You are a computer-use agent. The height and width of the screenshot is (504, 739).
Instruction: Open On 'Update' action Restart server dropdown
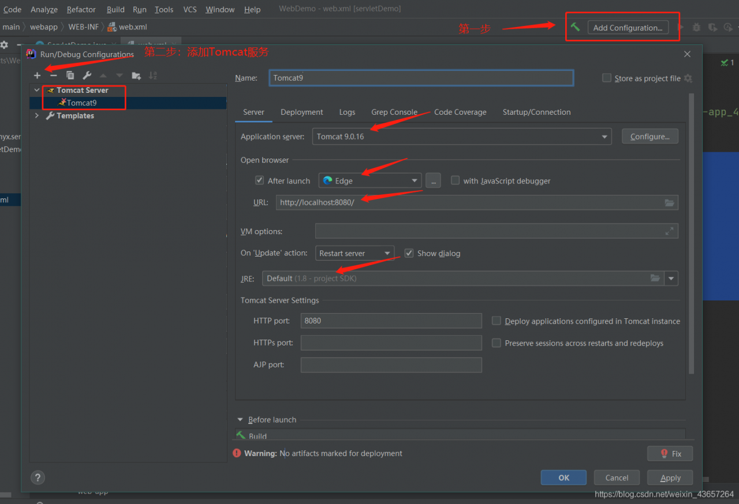(x=355, y=253)
